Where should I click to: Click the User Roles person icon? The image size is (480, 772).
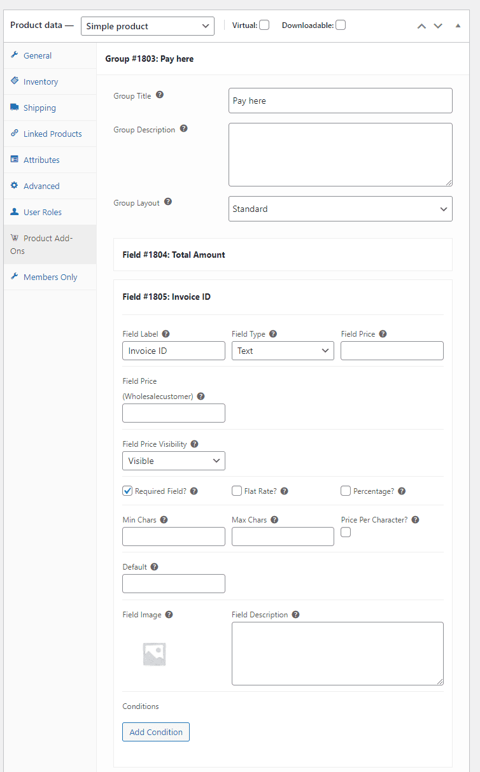tap(15, 212)
